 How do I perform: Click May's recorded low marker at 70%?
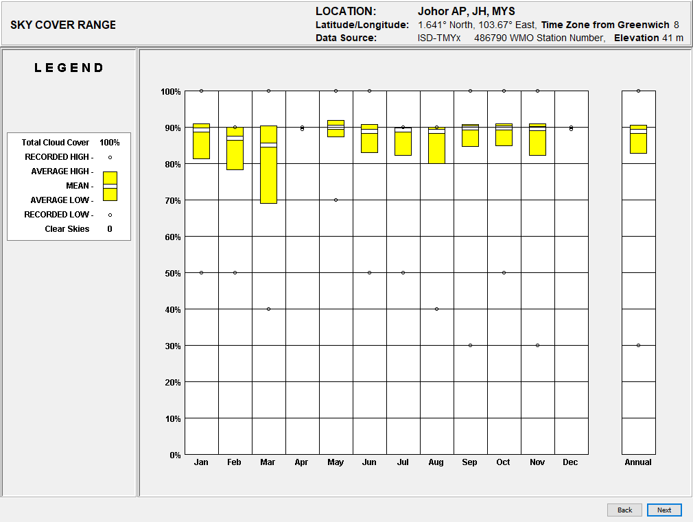pos(336,200)
